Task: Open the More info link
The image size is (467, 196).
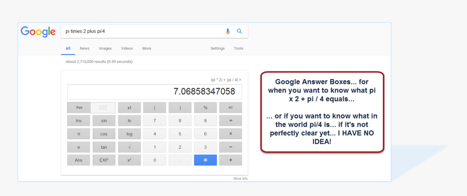Action: coord(241,179)
